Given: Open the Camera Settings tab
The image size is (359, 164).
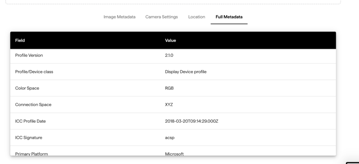Looking at the screenshot, I should pyautogui.click(x=162, y=17).
